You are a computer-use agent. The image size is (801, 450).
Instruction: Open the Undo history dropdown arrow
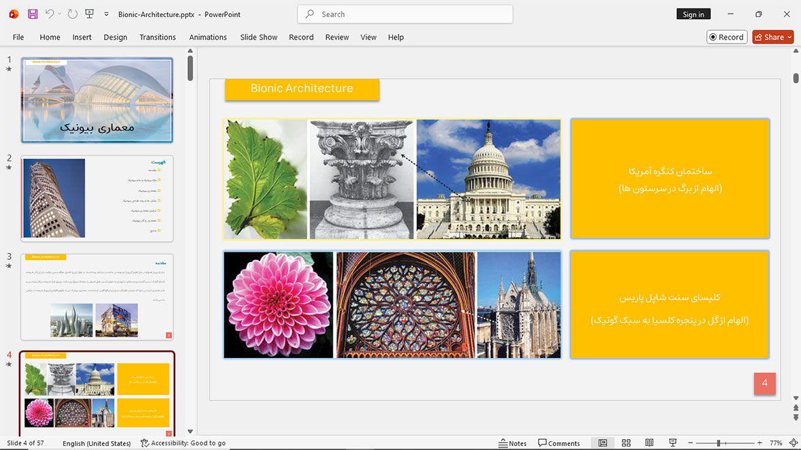[x=59, y=14]
